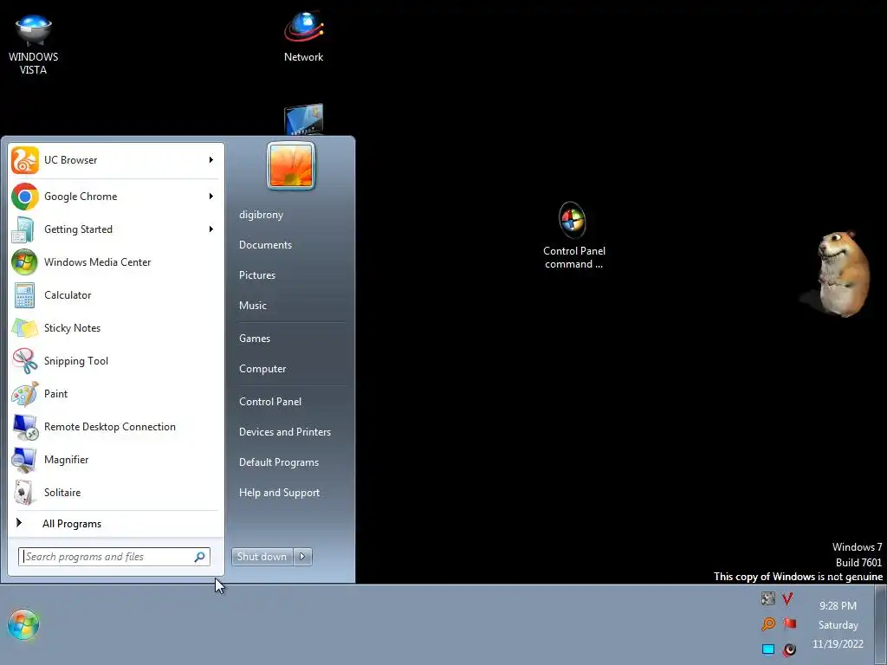
Task: Click the user account picture thumbnail
Action: [x=291, y=165]
